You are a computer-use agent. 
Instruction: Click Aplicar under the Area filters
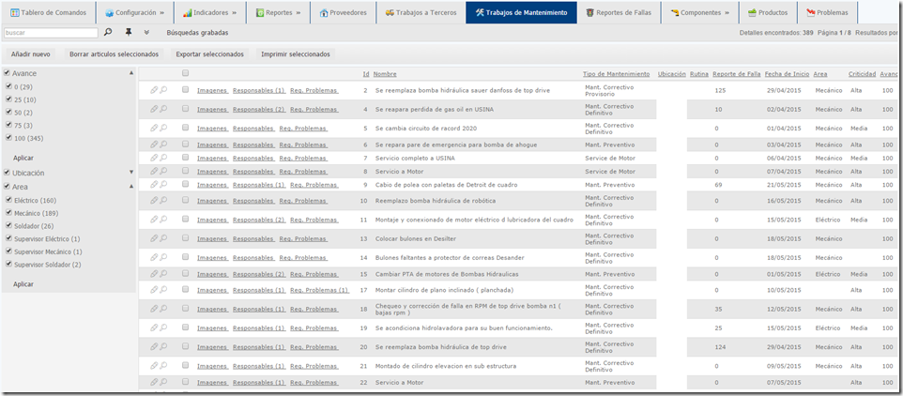(23, 284)
